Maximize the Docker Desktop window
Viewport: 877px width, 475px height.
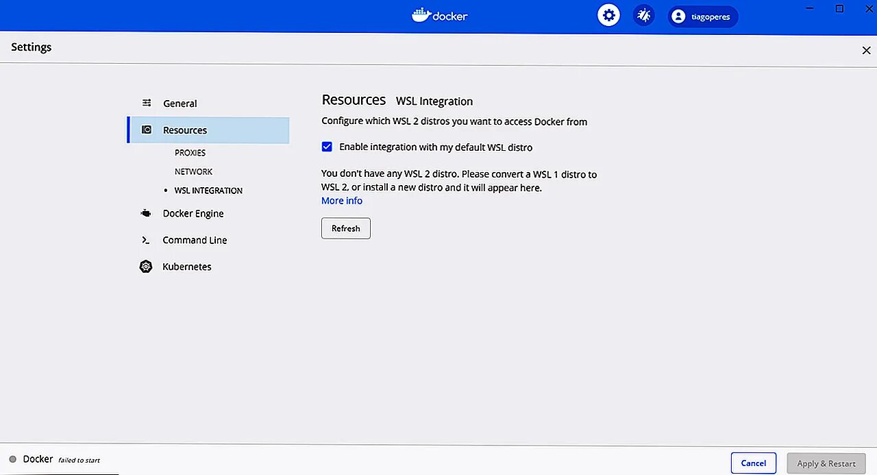pos(839,8)
